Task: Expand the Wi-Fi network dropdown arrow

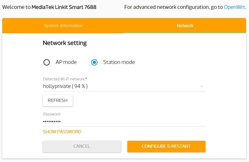Action: (201, 86)
